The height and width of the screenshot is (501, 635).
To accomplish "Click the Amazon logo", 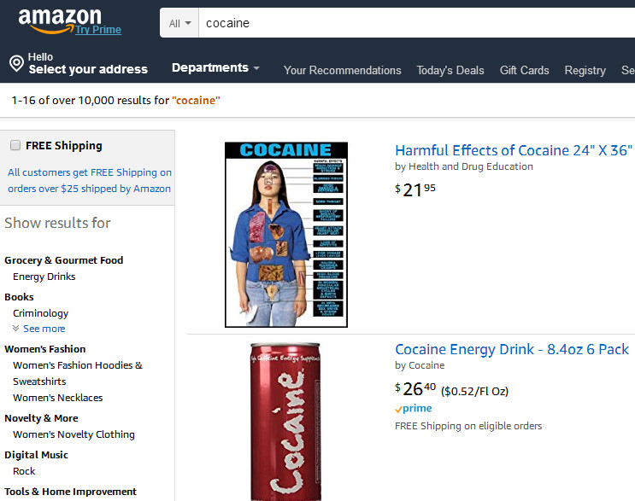I will tap(58, 20).
